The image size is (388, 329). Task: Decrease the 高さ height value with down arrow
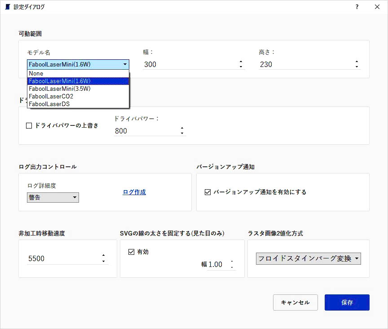tap(357, 67)
